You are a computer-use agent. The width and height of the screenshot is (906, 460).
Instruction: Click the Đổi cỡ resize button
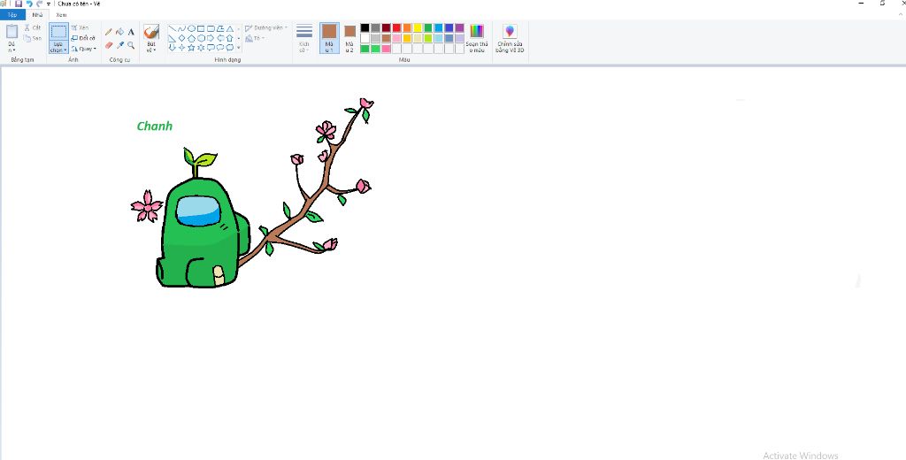(83, 39)
